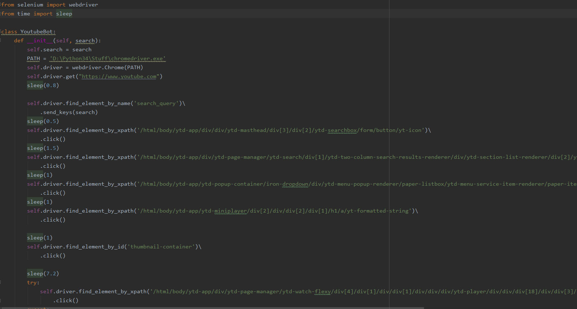
Task: Click the xpath string containing 'iron-dropdown'
Action: 357,184
